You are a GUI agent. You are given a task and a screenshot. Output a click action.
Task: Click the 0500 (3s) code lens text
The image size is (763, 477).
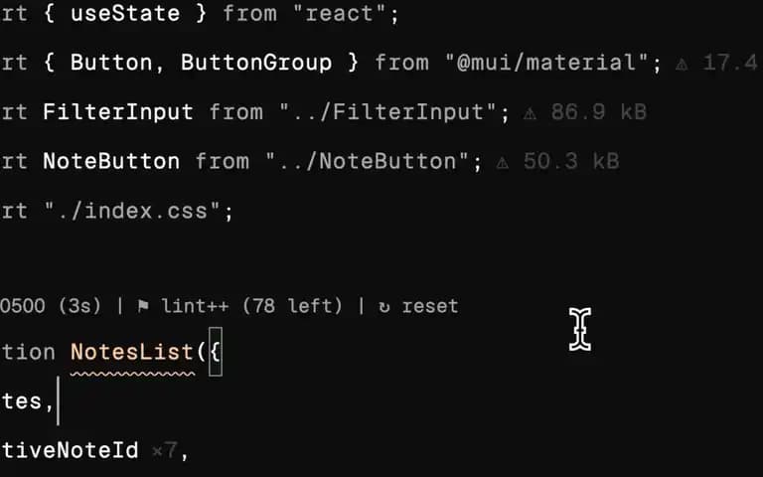pos(51,306)
